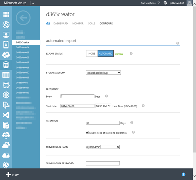Select D365demo25 in database list
Image resolution: width=196 pixels, height=180 pixels.
point(23,52)
